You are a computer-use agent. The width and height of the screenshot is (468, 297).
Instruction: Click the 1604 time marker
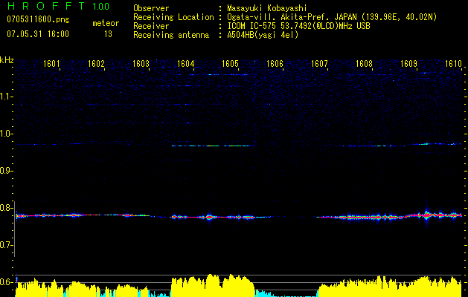click(186, 64)
